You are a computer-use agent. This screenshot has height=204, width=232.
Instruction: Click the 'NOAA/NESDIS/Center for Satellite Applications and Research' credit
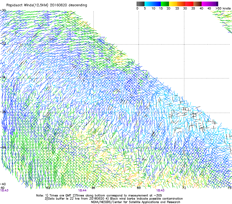pos(135,202)
